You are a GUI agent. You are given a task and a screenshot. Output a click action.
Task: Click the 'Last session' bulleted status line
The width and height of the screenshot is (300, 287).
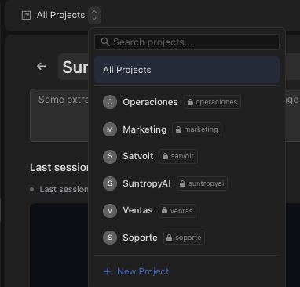59,189
